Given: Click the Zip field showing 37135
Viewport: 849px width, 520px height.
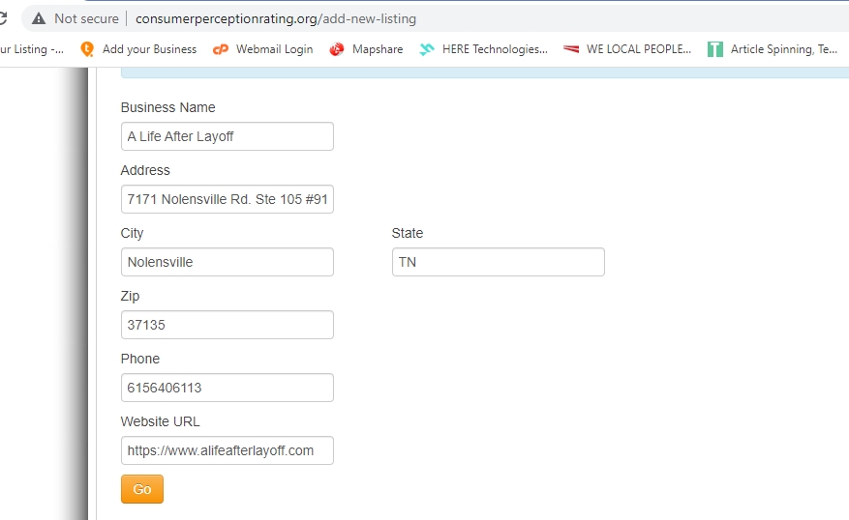Looking at the screenshot, I should coord(227,325).
